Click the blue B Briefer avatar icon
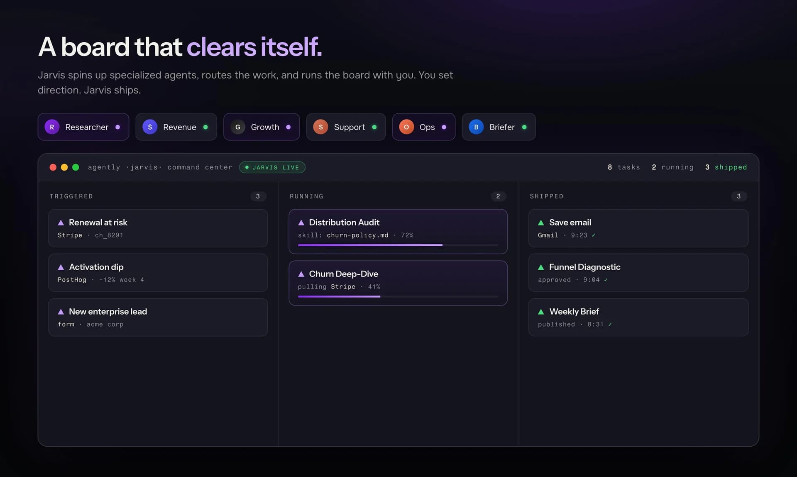The height and width of the screenshot is (477, 797). [x=476, y=127]
